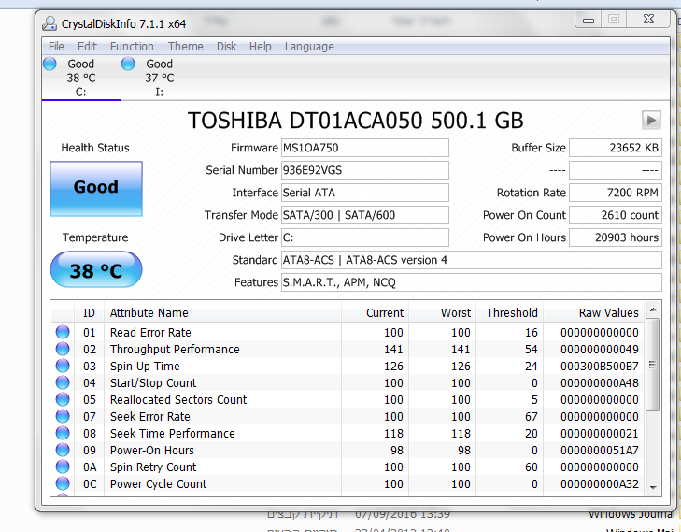
Task: Click the CrystalDiskInfo app icon in title bar
Action: [50, 22]
